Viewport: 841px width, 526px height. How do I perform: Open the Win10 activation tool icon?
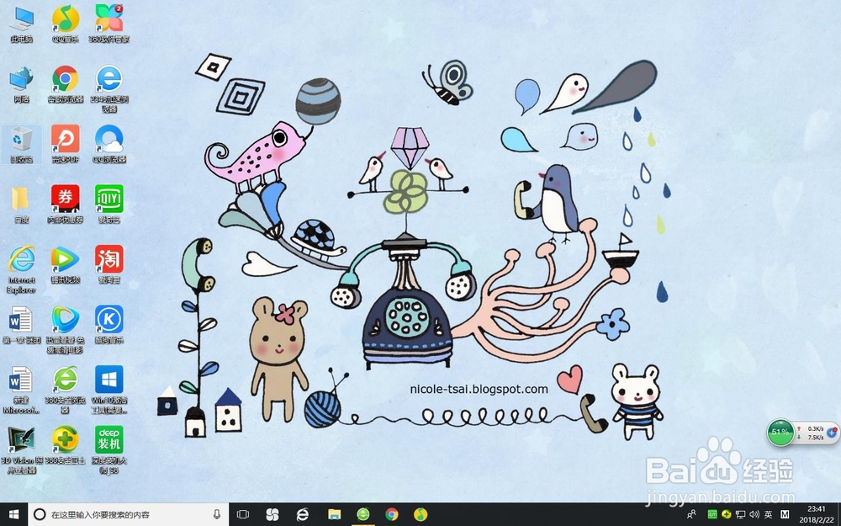(108, 391)
